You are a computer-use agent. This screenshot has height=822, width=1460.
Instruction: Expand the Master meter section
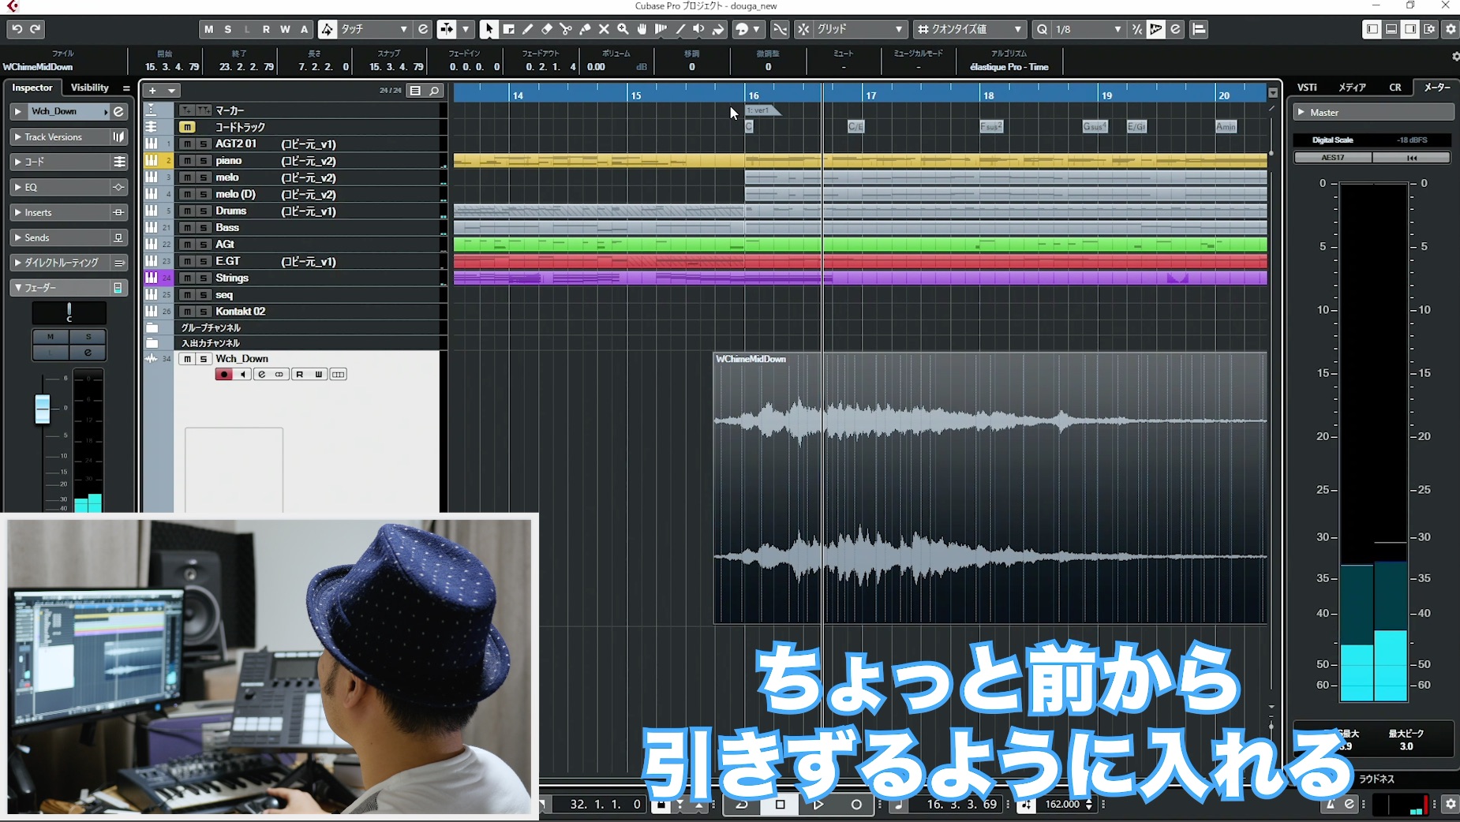[1373, 113]
